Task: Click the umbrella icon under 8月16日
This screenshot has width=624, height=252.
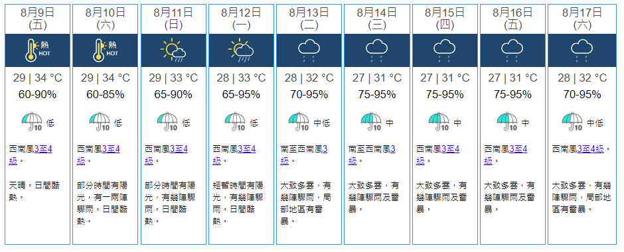Action: click(x=507, y=121)
